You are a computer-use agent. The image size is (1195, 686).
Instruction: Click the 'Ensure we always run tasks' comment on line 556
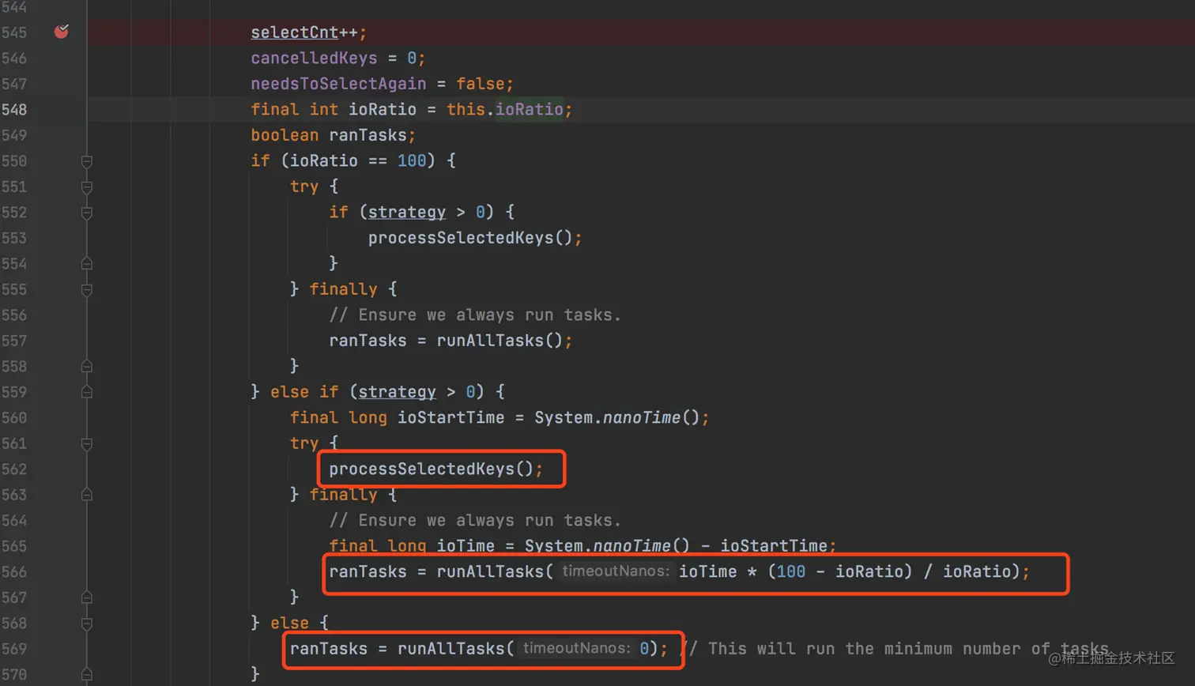pyautogui.click(x=475, y=315)
